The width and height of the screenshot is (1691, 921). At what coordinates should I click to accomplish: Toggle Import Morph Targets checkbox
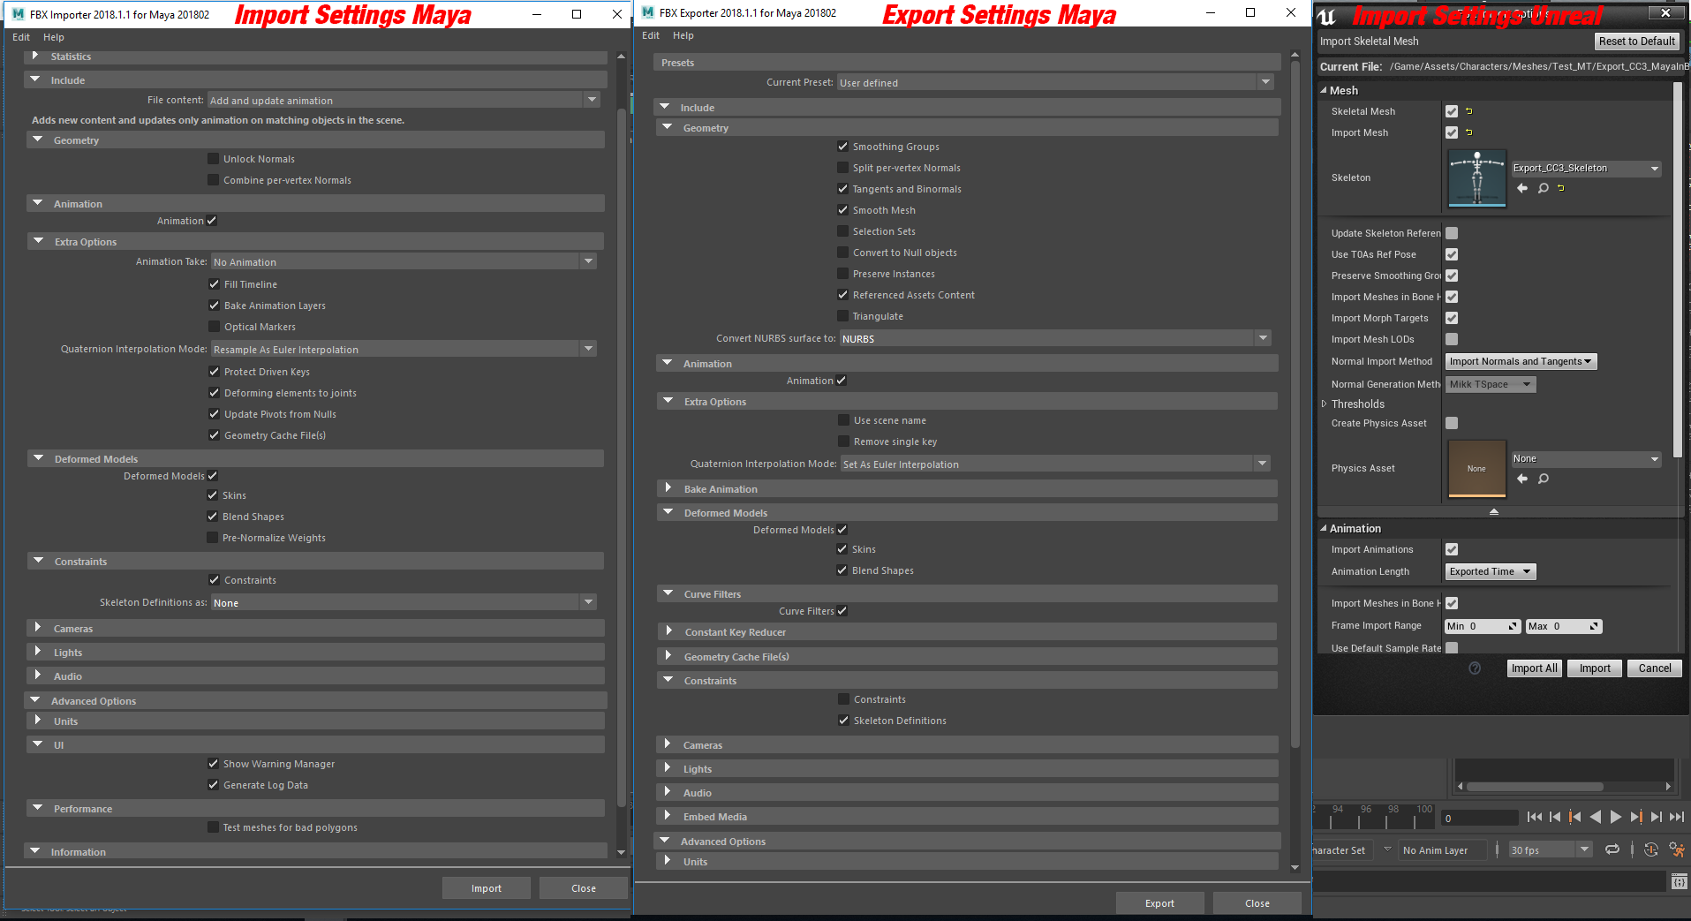tap(1452, 318)
